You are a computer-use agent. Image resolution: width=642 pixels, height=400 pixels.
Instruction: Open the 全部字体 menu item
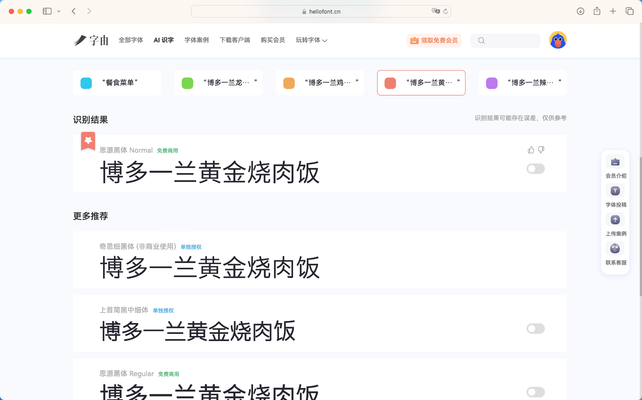131,40
